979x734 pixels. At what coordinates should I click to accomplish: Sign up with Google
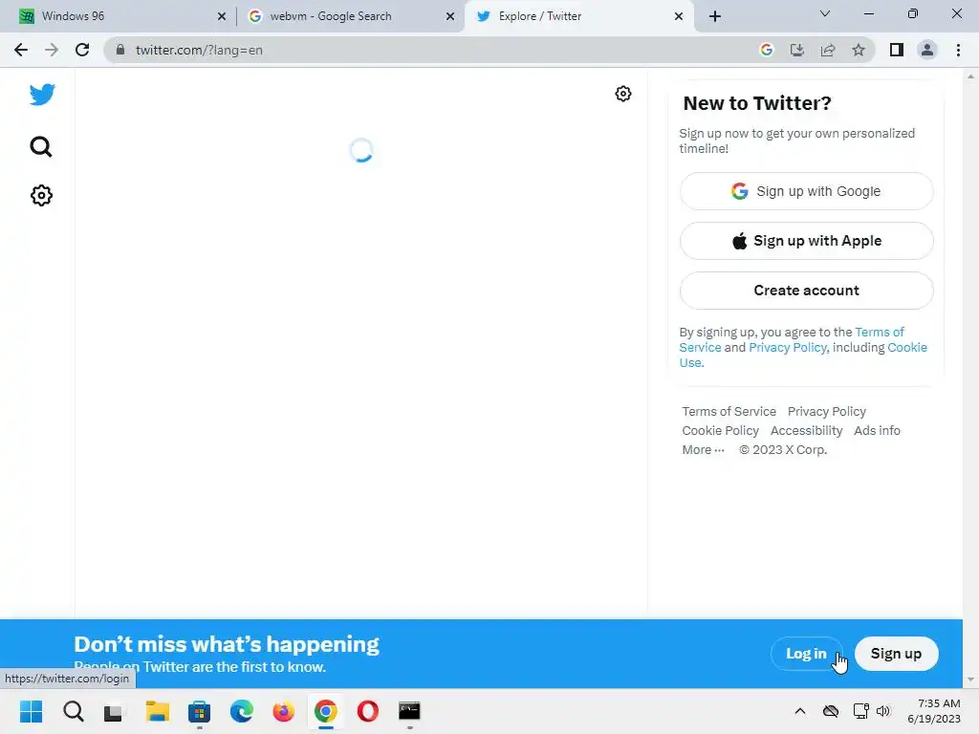click(x=806, y=191)
